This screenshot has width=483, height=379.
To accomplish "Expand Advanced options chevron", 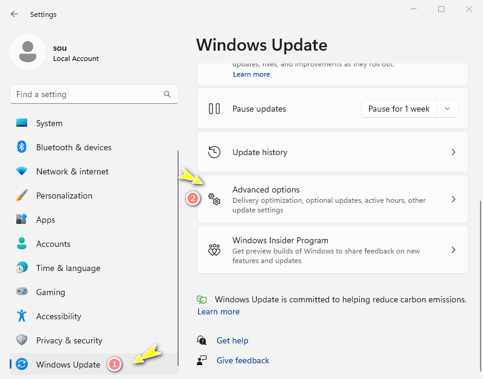I will point(453,199).
